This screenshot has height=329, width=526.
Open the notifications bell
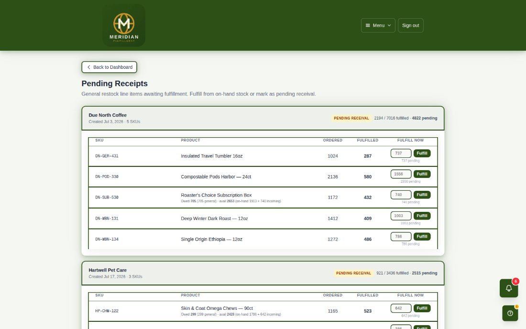(509, 288)
